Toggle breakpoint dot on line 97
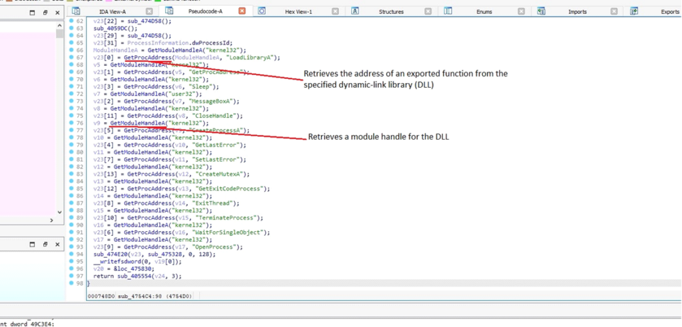 coord(72,275)
